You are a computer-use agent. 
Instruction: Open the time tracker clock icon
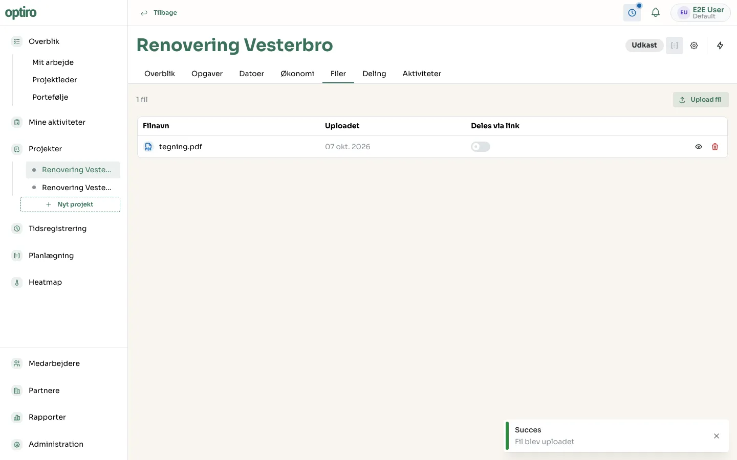click(632, 13)
